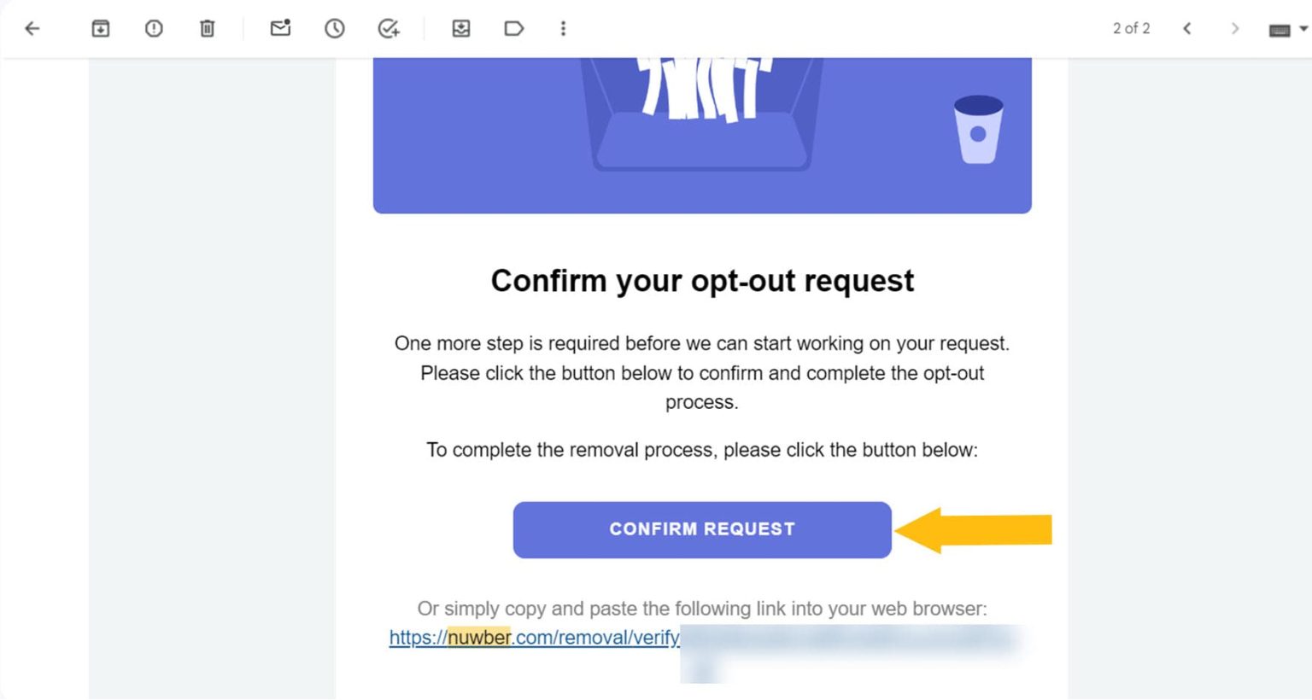Select the 2 of 2 conversation counter

point(1130,28)
